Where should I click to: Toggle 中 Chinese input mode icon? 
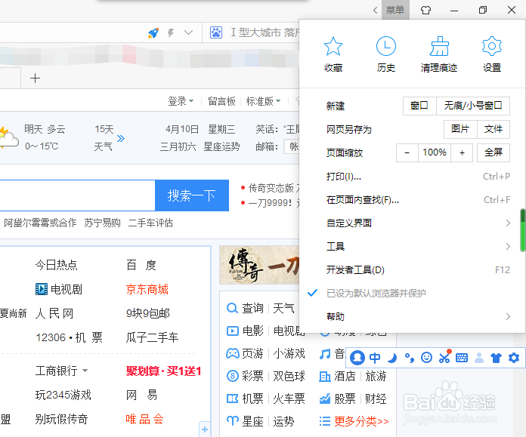[x=375, y=358]
